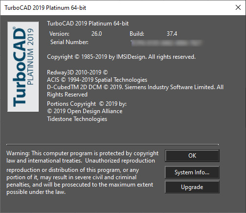Click the TurboCAD Platinum 2019 logo
The width and height of the screenshot is (246, 213).
click(x=23, y=67)
